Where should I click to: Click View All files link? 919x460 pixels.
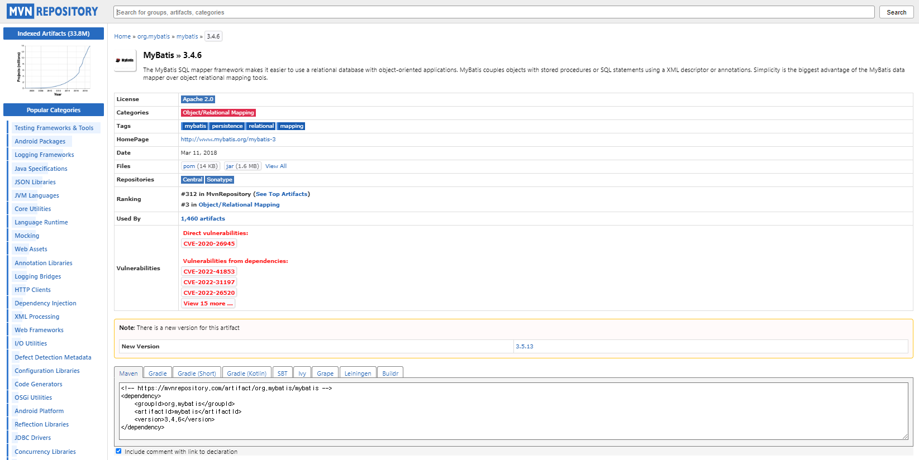click(x=276, y=166)
